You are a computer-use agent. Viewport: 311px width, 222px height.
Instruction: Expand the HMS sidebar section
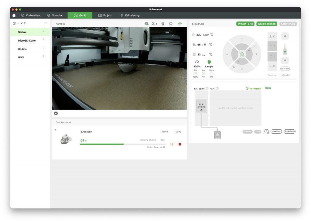(x=30, y=57)
